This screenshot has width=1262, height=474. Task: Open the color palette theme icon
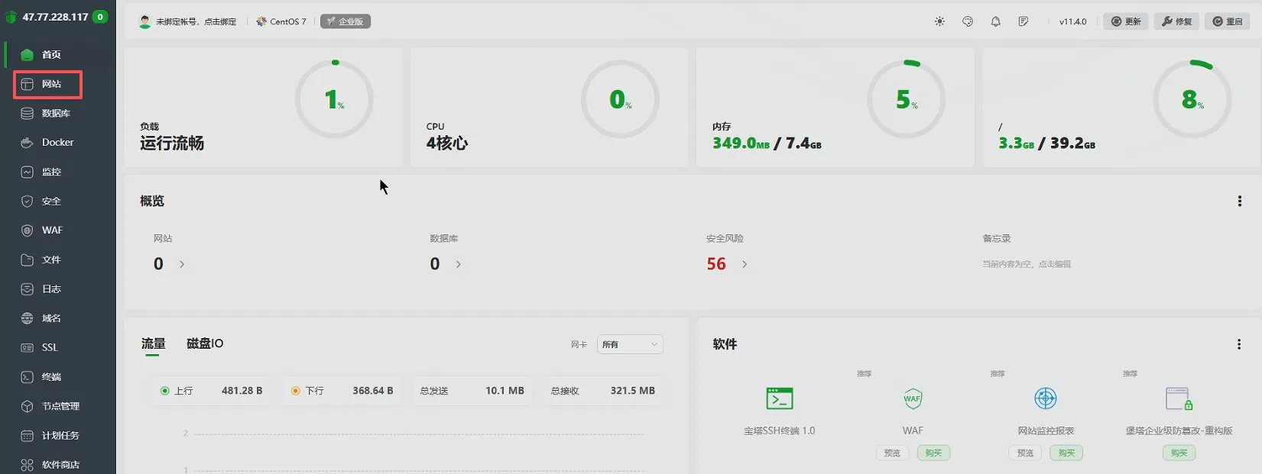[x=968, y=21]
